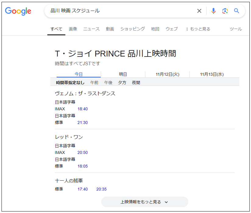Open movie title ヴェノム：ザ・ラストダンス
This screenshot has height=213, width=251.
pyautogui.click(x=85, y=94)
